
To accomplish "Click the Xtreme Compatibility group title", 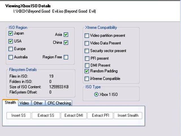I will click(x=101, y=27).
